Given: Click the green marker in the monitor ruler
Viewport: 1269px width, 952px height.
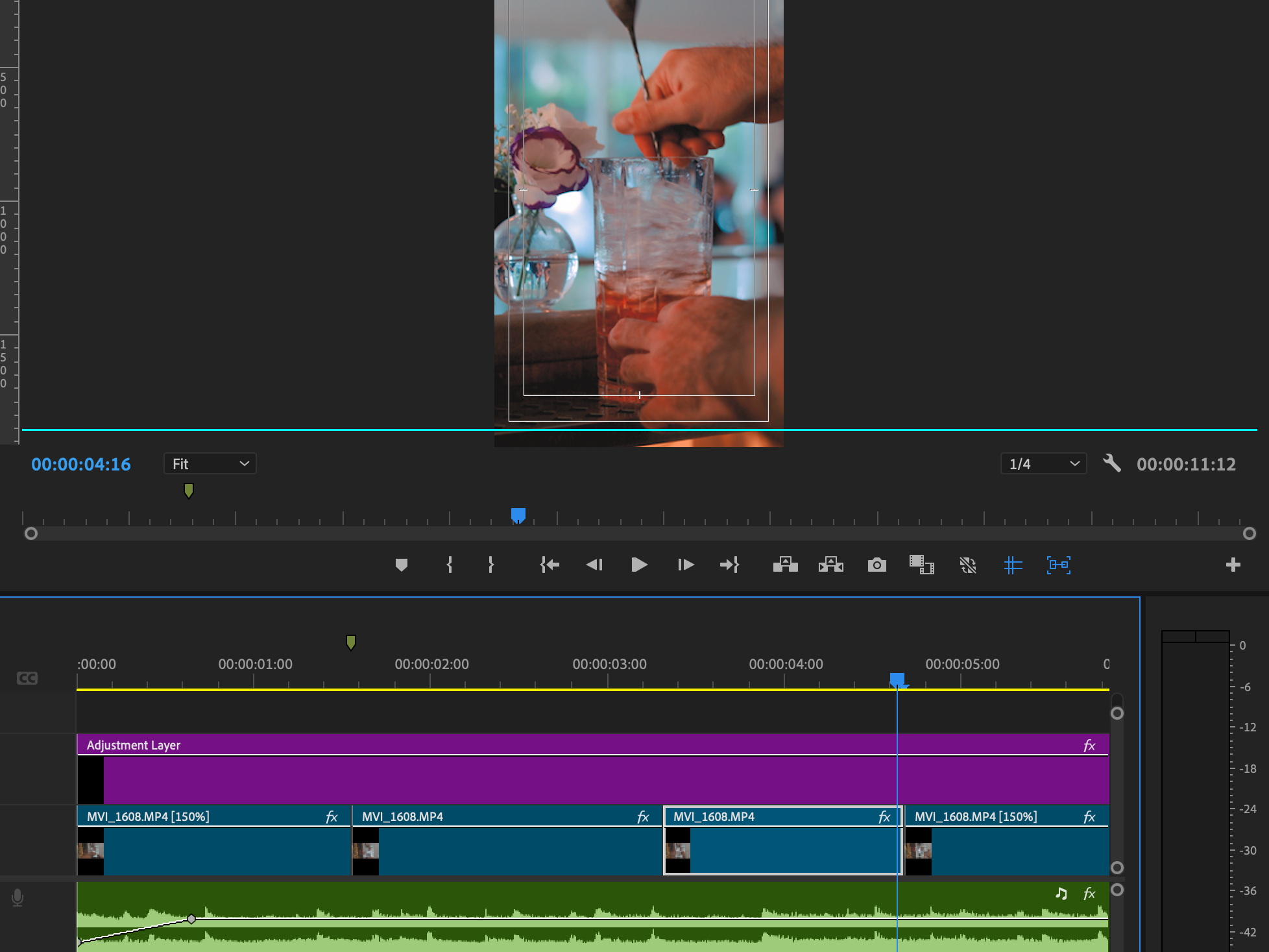Looking at the screenshot, I should click(189, 491).
